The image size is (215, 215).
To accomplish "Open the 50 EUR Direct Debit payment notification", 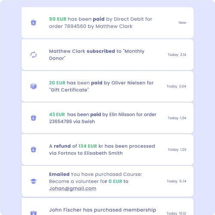I will 107,23.
